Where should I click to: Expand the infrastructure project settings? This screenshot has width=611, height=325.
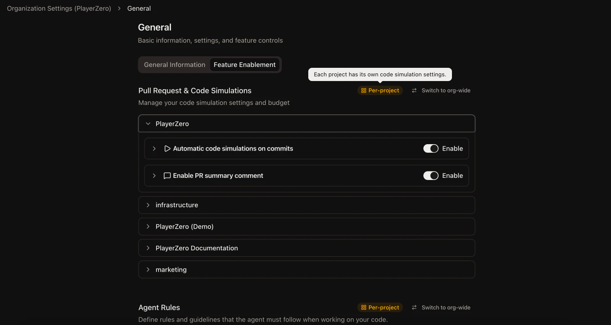click(x=148, y=205)
